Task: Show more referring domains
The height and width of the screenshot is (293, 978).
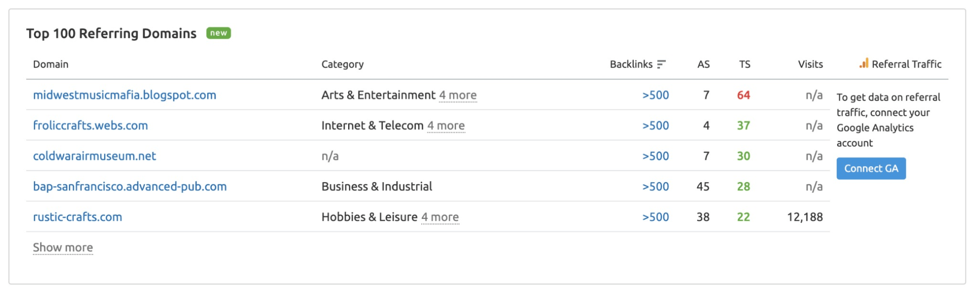Action: coord(63,248)
